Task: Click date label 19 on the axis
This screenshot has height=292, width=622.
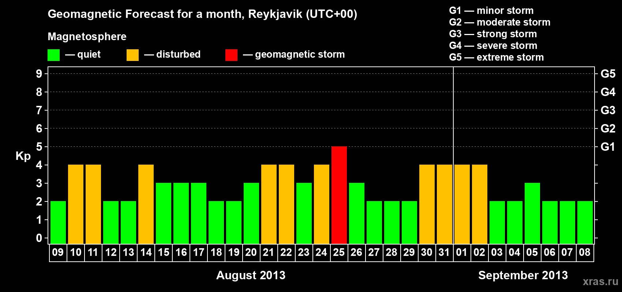Action: 234,253
